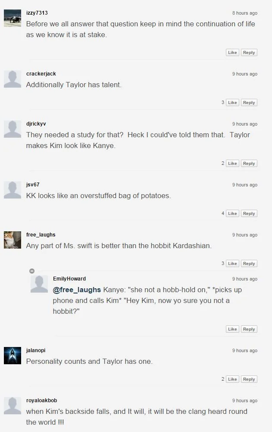Click the 8 hours ago timestamp
Image resolution: width=272 pixels, height=432 pixels.
tap(245, 13)
